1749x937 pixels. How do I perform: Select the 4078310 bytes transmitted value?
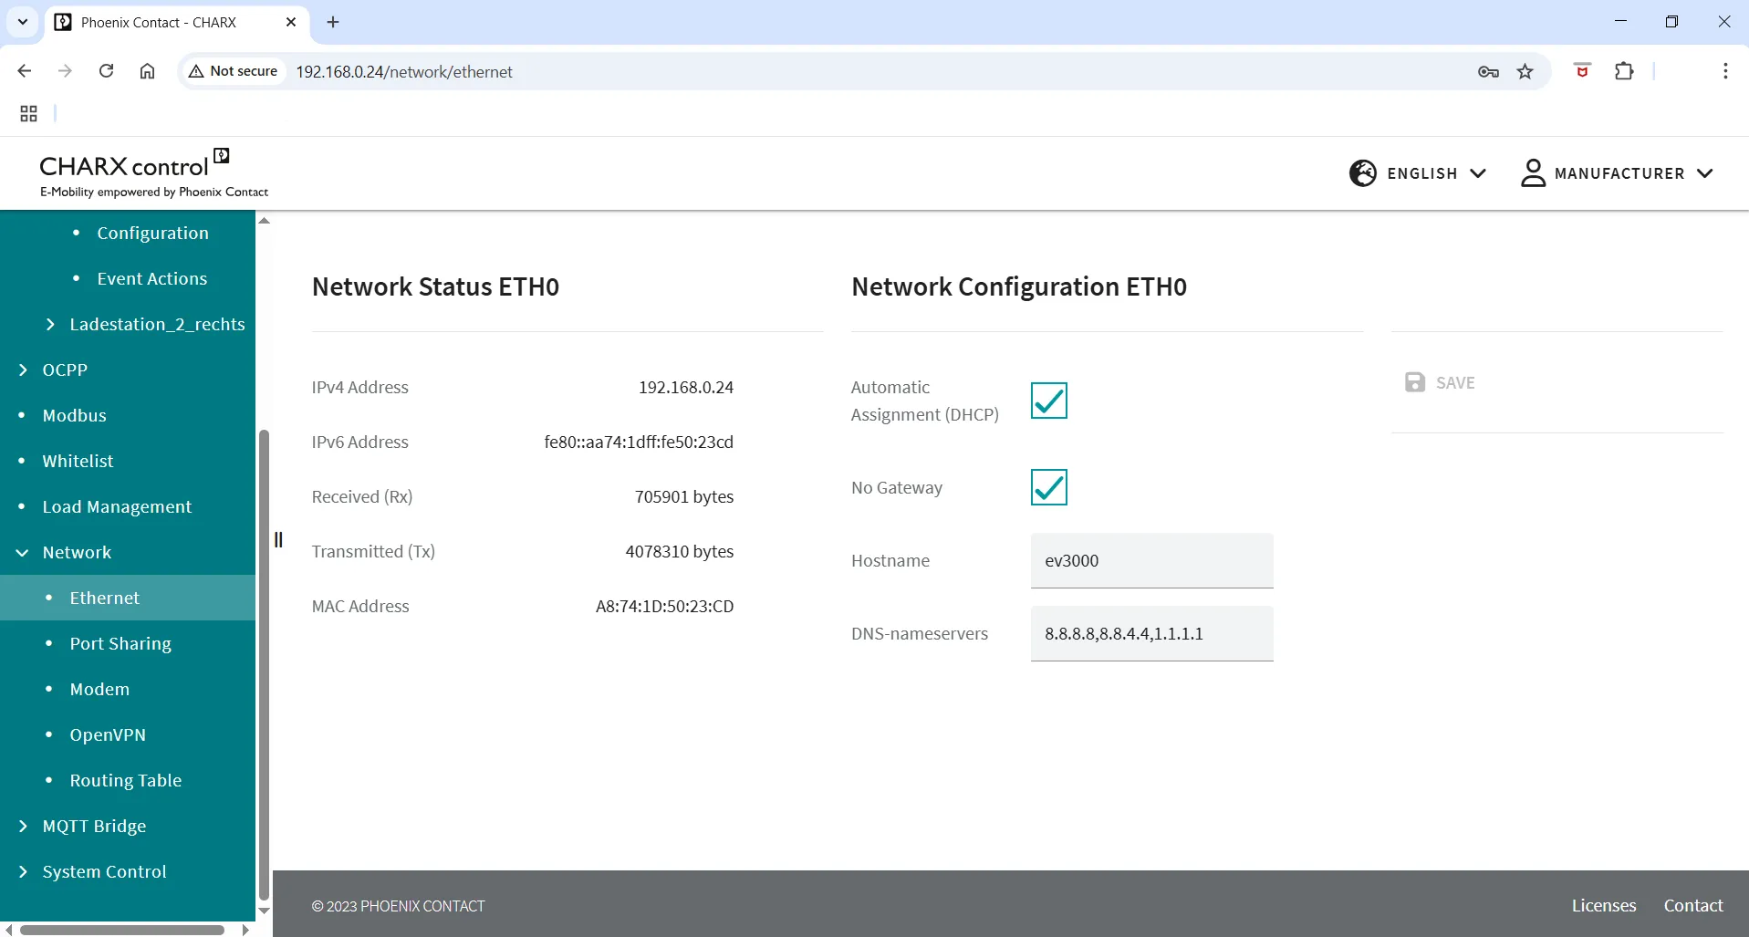click(680, 551)
